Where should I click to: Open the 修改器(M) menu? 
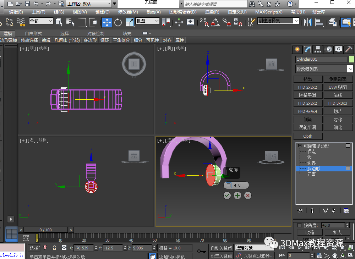[128, 12]
